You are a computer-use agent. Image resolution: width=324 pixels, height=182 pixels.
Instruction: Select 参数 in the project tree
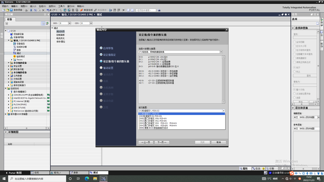click(18, 50)
